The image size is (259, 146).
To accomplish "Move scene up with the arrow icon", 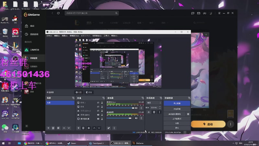I will (x=64, y=128).
